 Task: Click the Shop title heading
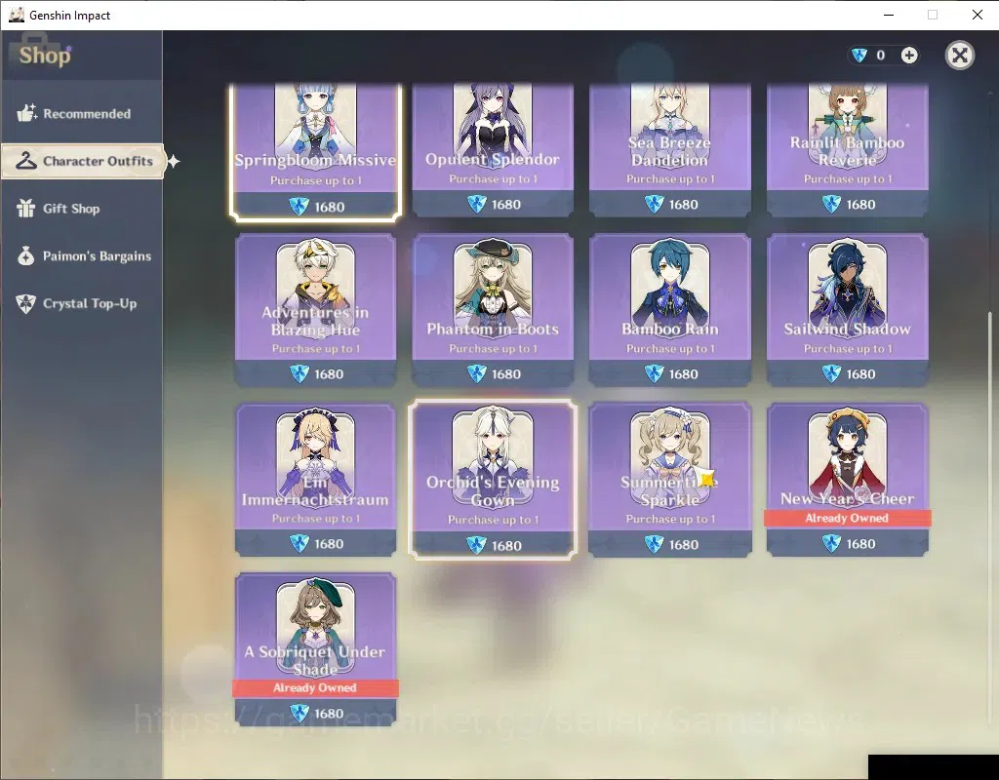point(45,56)
